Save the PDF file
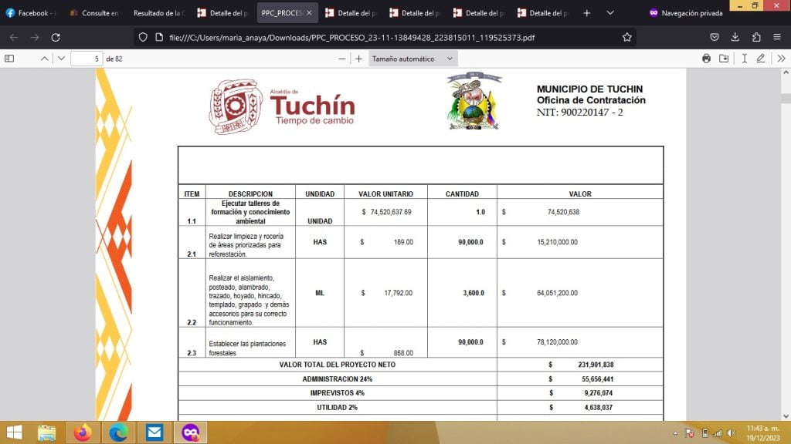This screenshot has height=444, width=791. (x=724, y=59)
